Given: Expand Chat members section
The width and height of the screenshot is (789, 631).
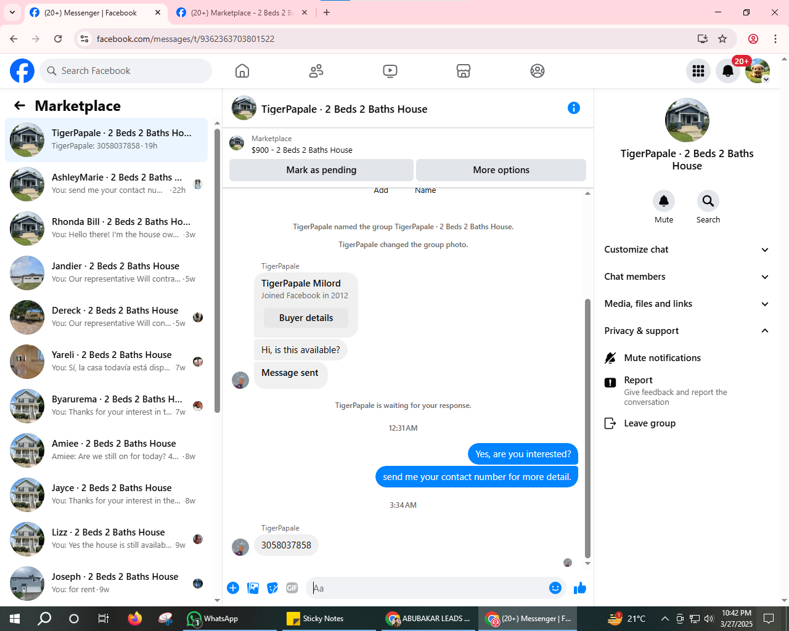Looking at the screenshot, I should pos(687,277).
